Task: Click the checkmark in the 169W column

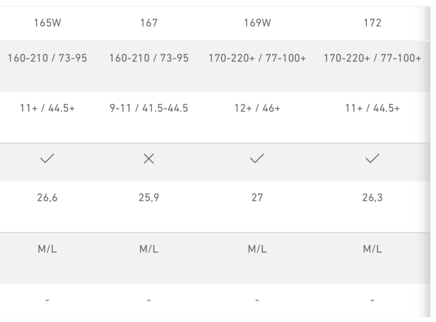Action: pyautogui.click(x=257, y=159)
